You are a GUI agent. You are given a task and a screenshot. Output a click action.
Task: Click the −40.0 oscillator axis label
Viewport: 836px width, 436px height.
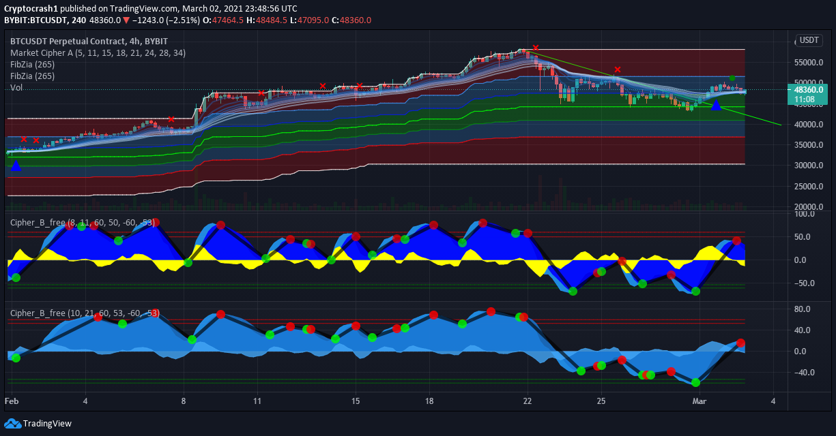click(805, 373)
